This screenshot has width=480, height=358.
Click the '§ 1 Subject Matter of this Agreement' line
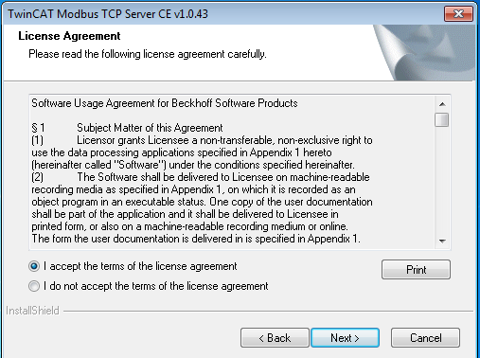(127, 128)
